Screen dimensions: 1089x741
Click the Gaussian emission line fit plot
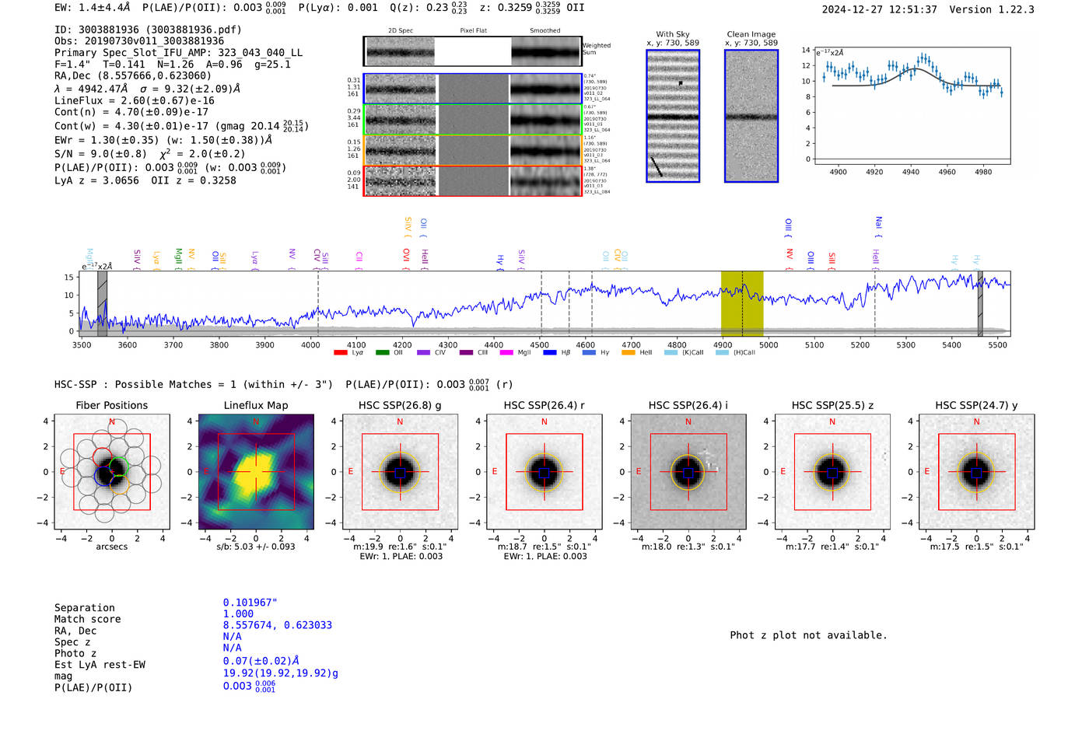(x=912, y=106)
